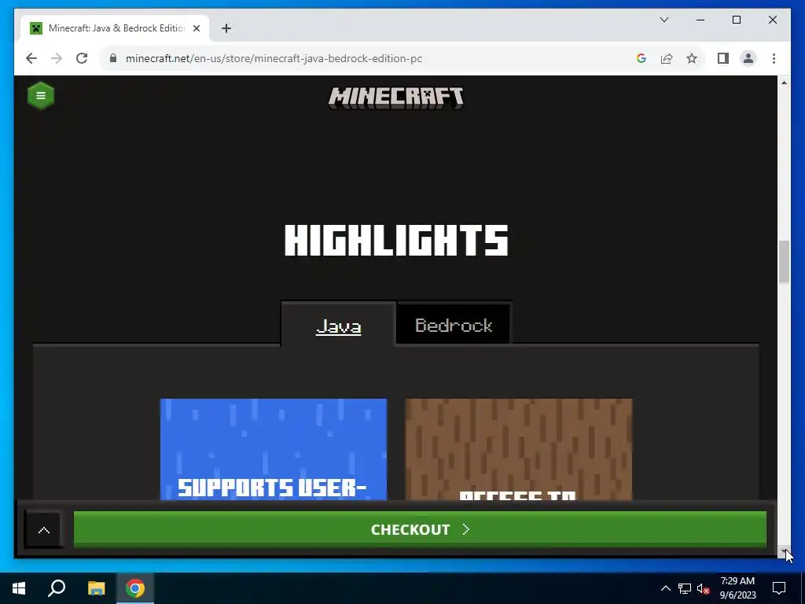Viewport: 805px width, 604px height.
Task: Click the Minecraft logo
Action: (396, 98)
